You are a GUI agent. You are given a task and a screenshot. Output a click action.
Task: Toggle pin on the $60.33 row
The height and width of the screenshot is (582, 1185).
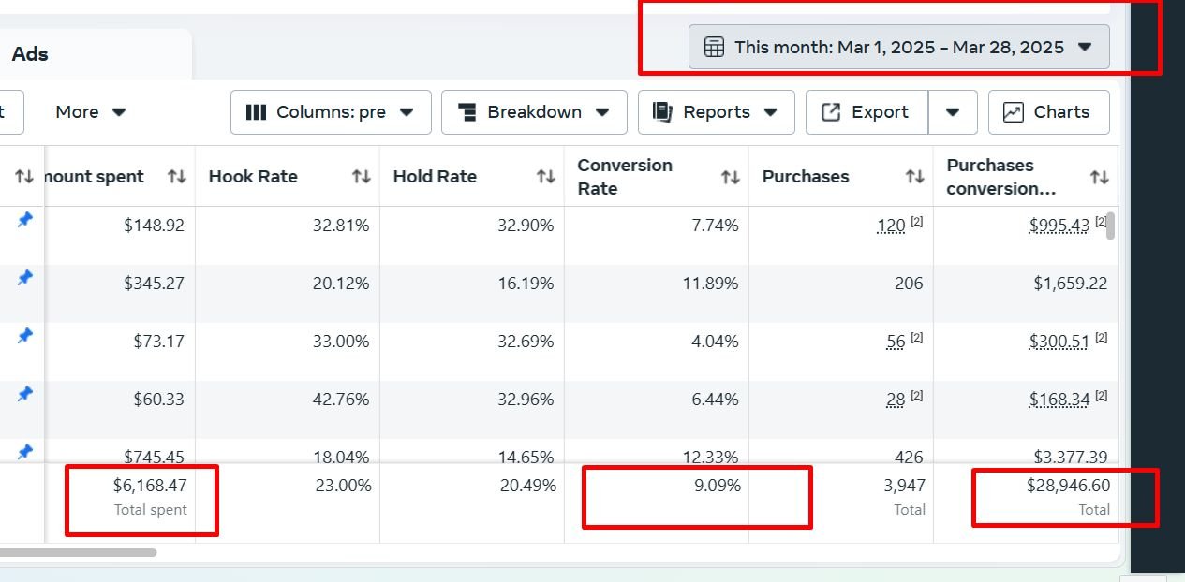pos(25,394)
